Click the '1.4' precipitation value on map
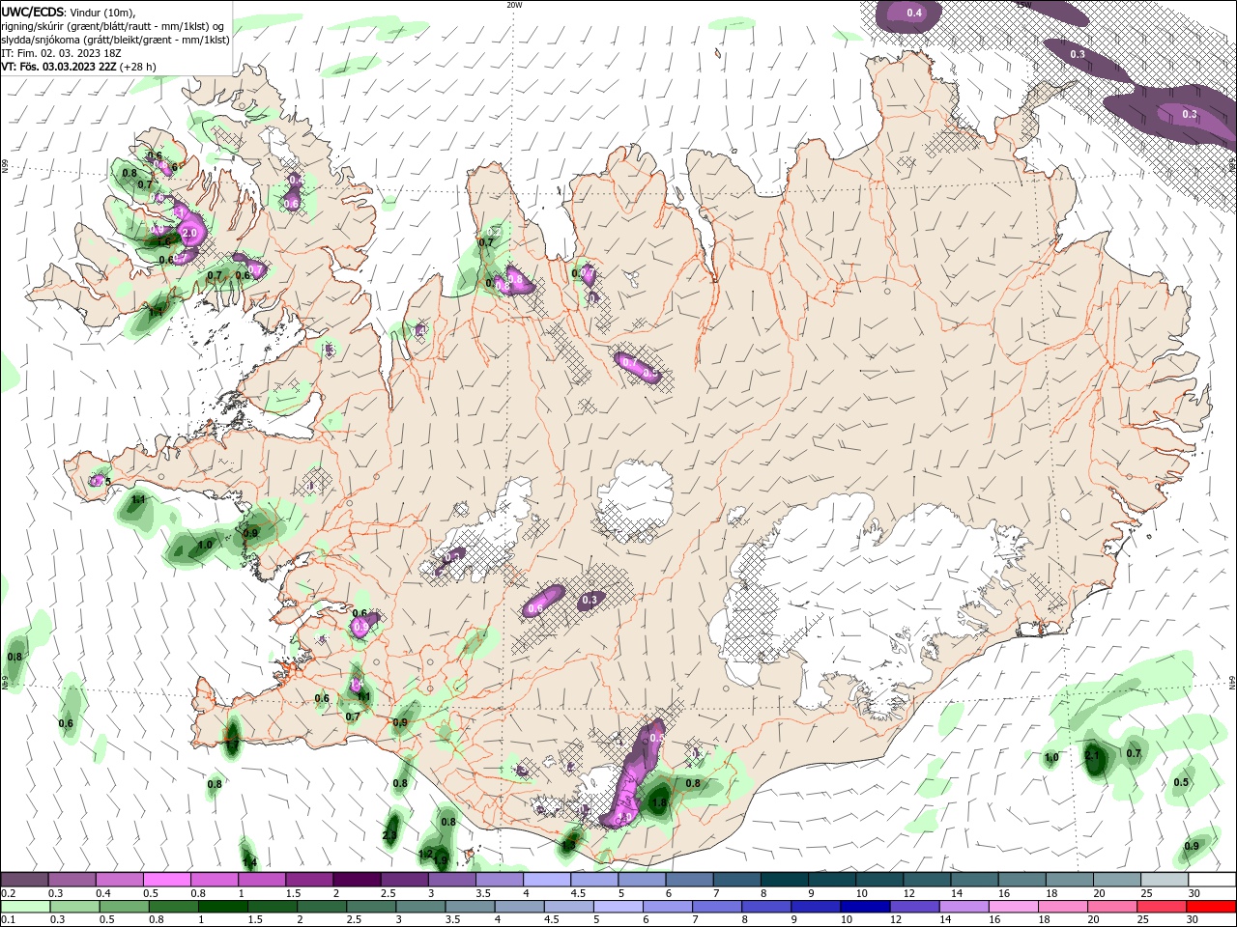The height and width of the screenshot is (927, 1237). point(249,862)
